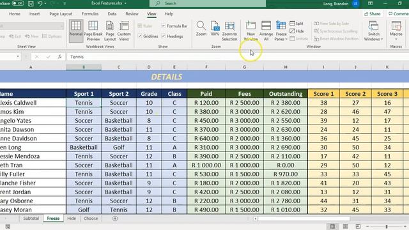This screenshot has height=230, width=409.
Task: Click zoom out minus in status bar
Action: tap(367, 226)
